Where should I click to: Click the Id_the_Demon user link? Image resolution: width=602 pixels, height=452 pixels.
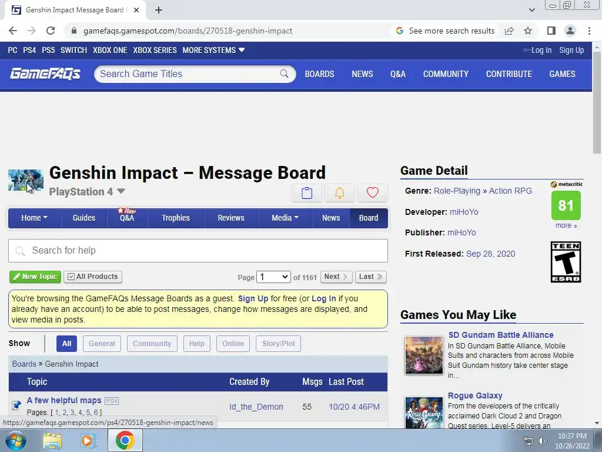256,407
